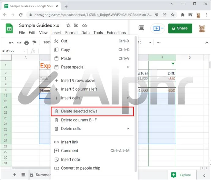Open the Name box dropdown arrow
The width and height of the screenshot is (211, 180).
tap(25, 51)
